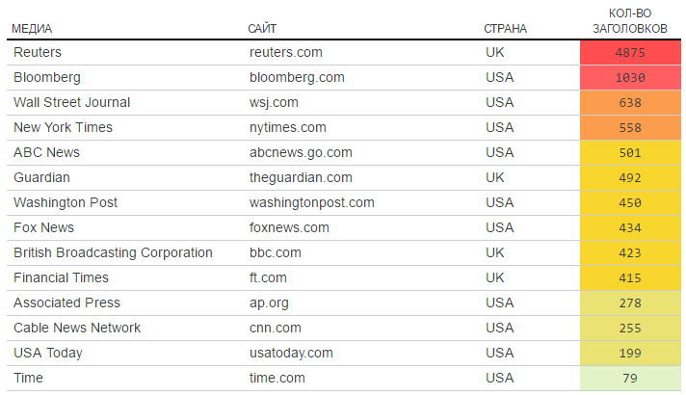This screenshot has height=395, width=686.
Task: Open the usatoday.com site entry
Action: [x=291, y=353]
